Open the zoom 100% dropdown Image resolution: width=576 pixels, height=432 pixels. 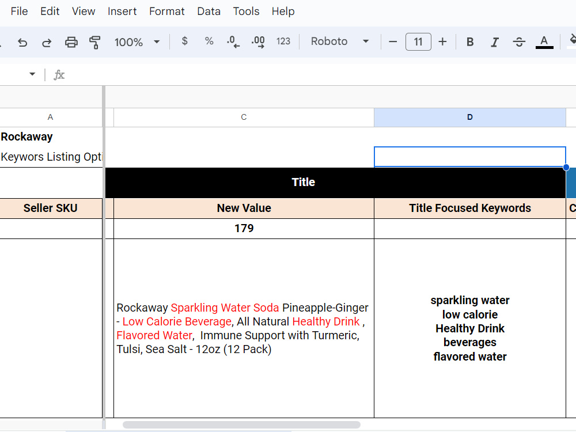pyautogui.click(x=137, y=42)
